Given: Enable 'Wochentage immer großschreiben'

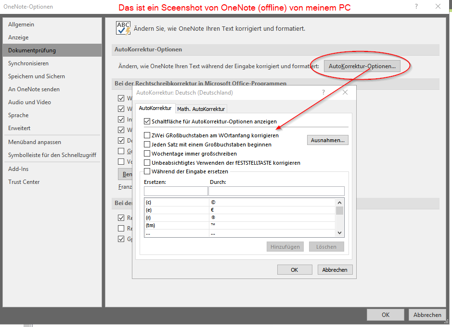Looking at the screenshot, I should click(x=147, y=153).
